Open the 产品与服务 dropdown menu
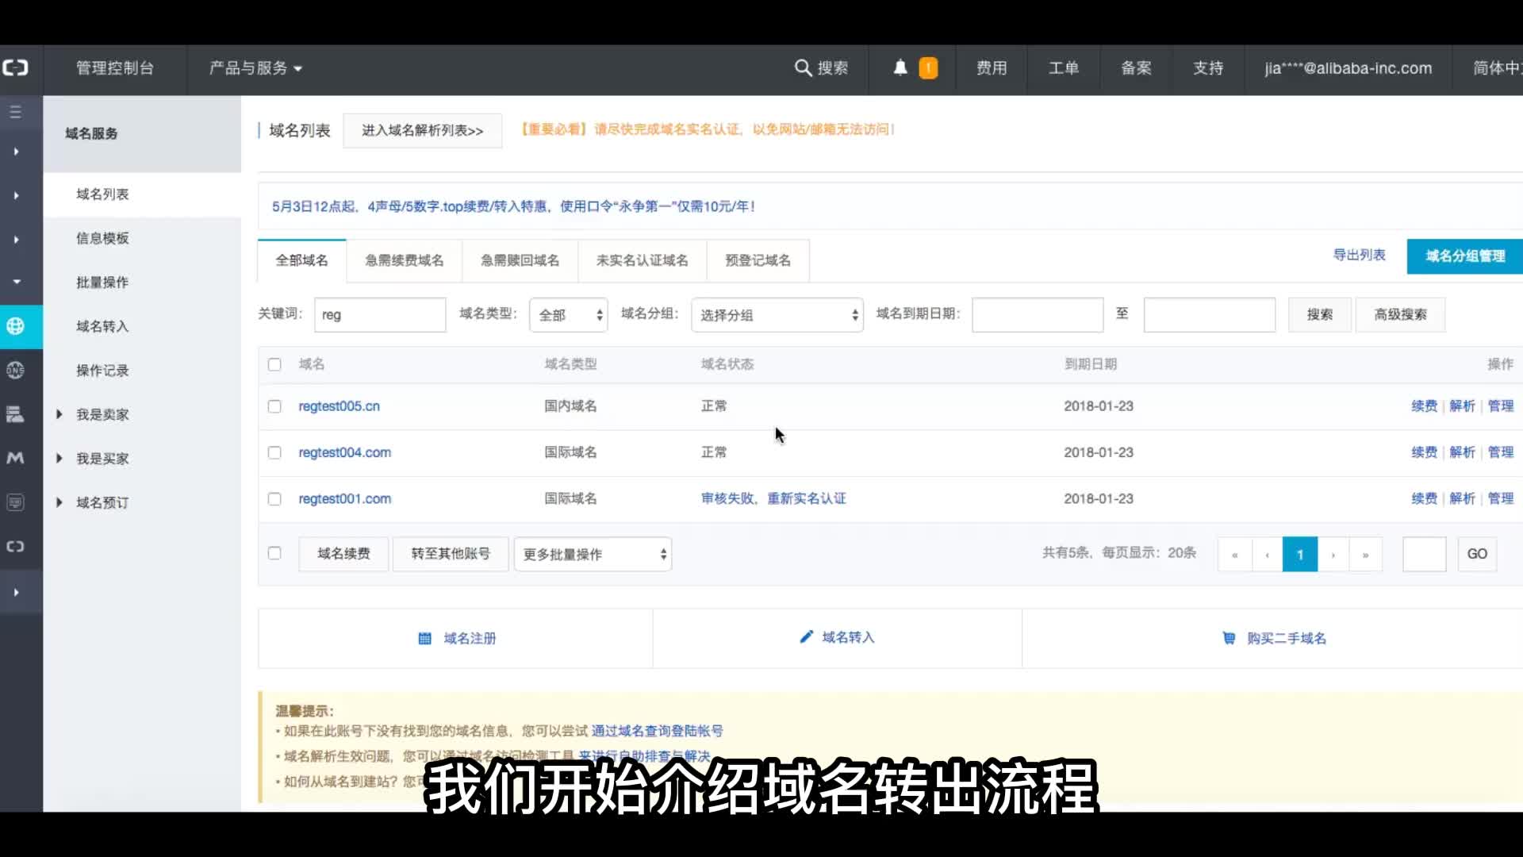 point(255,68)
